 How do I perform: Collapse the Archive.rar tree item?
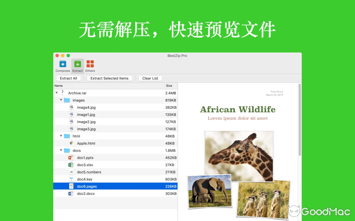click(x=57, y=93)
